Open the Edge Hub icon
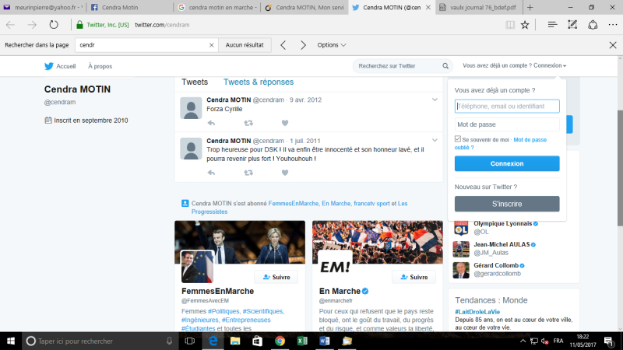623x350 pixels. [552, 25]
